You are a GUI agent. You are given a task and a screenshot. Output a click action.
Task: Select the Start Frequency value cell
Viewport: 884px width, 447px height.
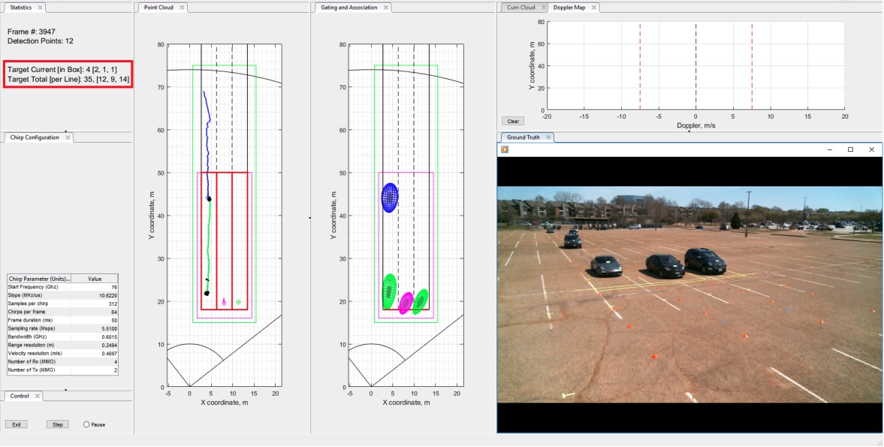point(95,287)
